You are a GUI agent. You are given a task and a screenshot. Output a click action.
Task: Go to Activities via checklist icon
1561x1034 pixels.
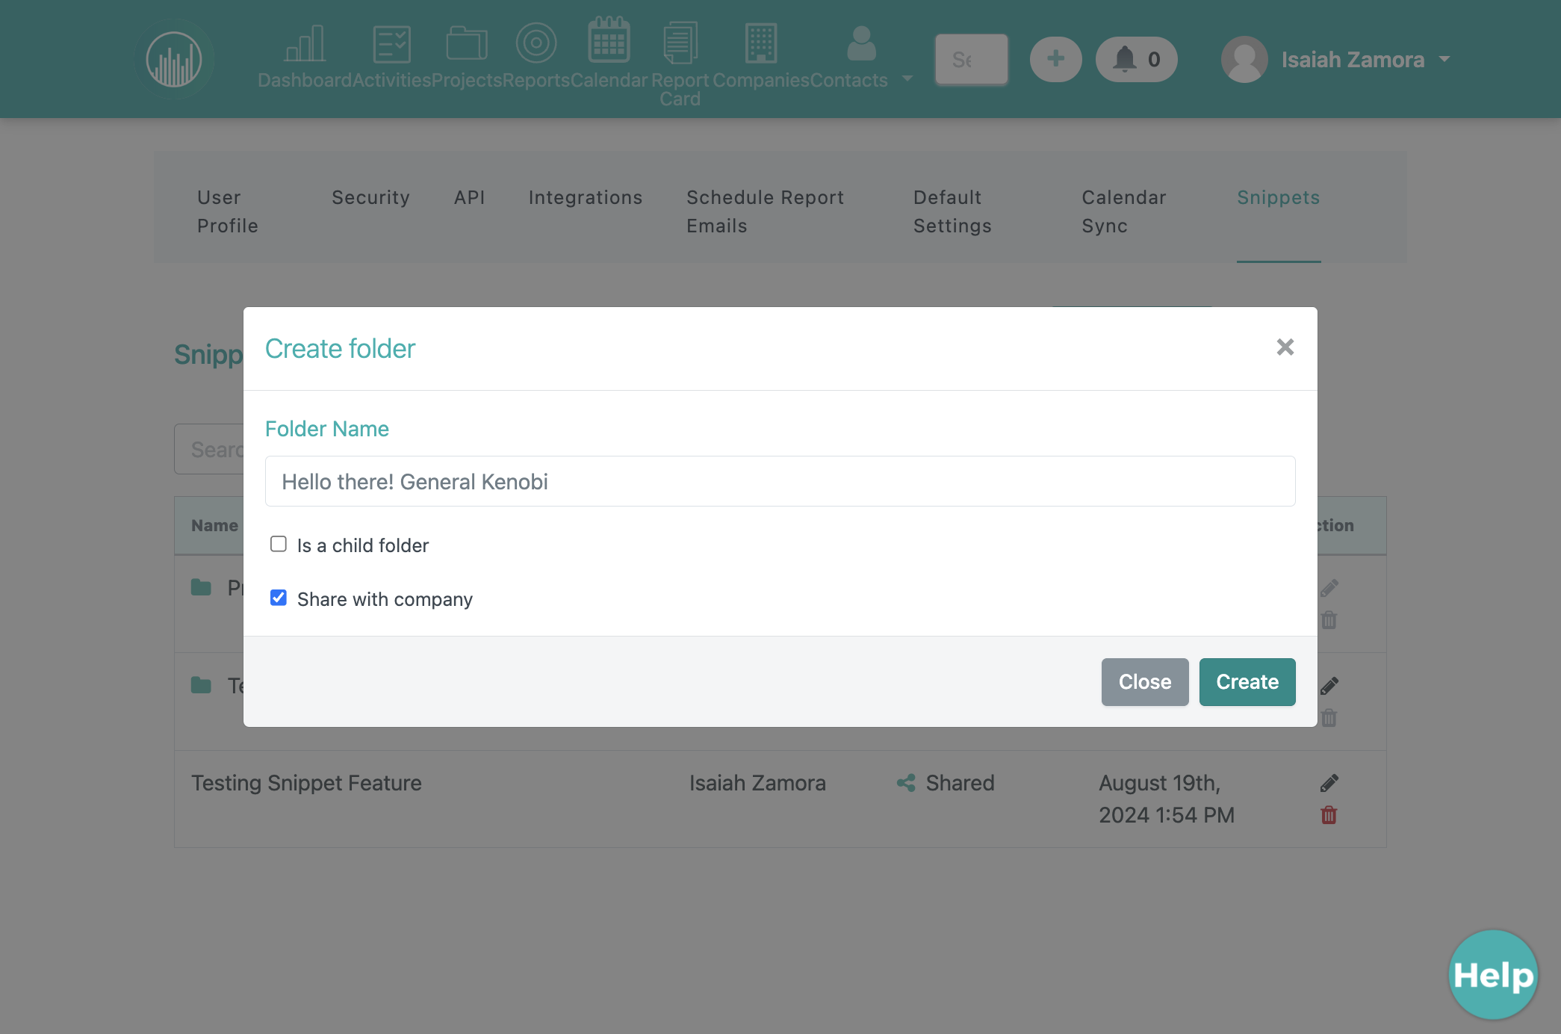coord(391,43)
